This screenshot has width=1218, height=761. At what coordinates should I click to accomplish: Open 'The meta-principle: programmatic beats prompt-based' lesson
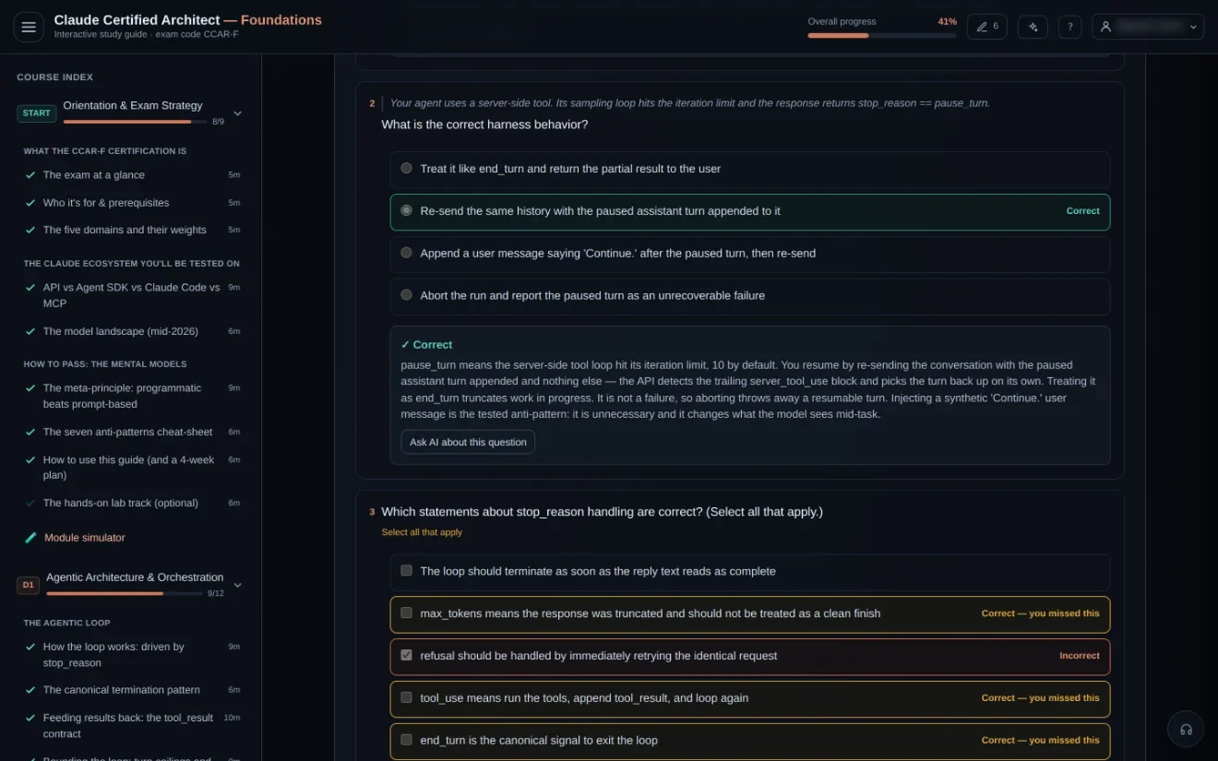pyautogui.click(x=122, y=397)
